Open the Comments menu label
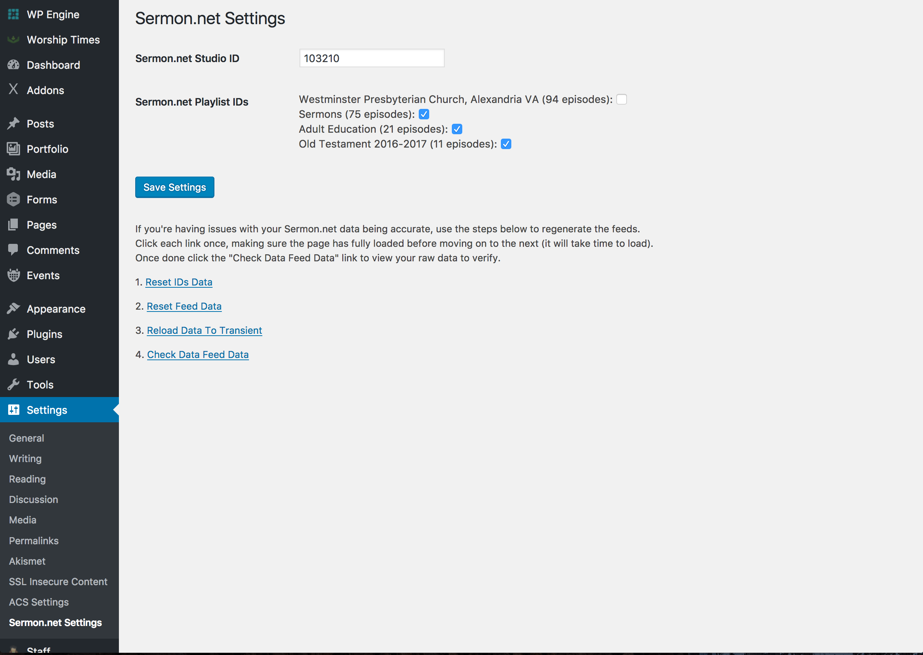Image resolution: width=923 pixels, height=655 pixels. click(53, 250)
